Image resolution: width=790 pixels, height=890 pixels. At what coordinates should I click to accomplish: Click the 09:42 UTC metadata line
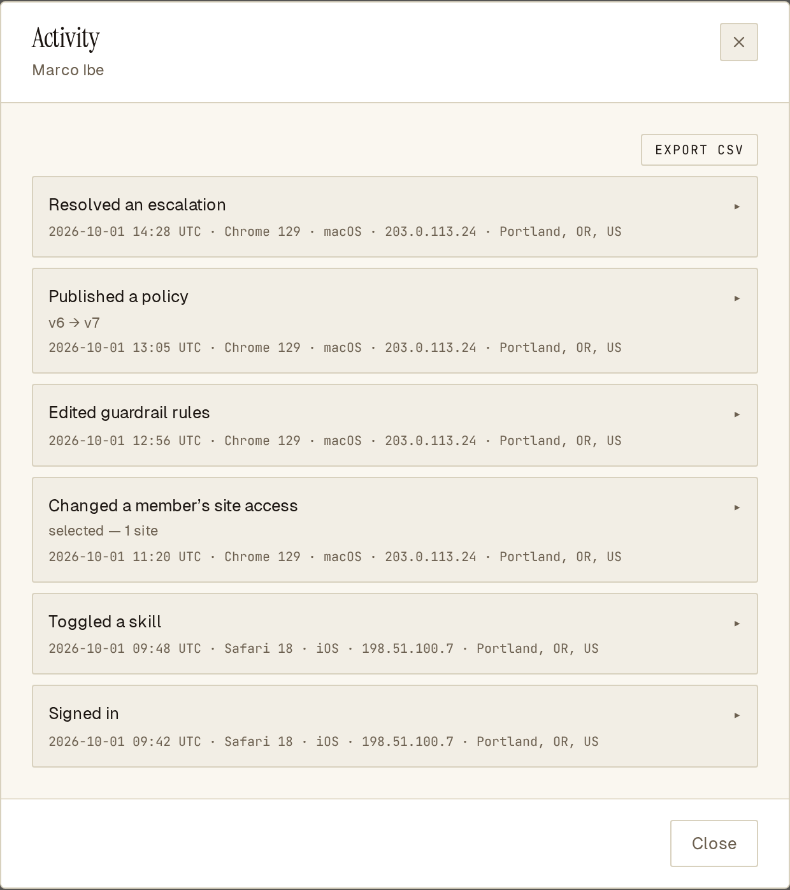tap(324, 741)
